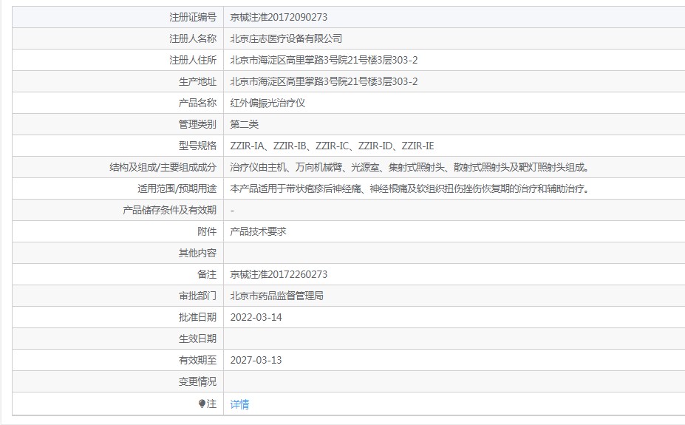Select the 附件 label

pyautogui.click(x=207, y=231)
